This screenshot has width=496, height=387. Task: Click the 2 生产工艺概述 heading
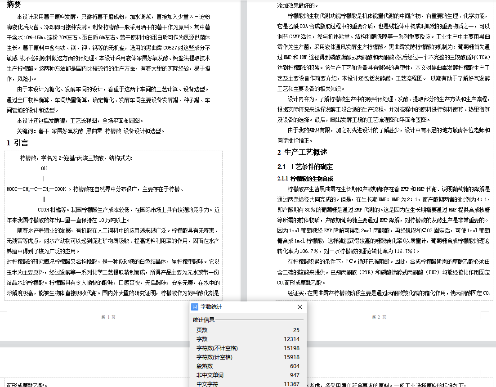point(302,152)
